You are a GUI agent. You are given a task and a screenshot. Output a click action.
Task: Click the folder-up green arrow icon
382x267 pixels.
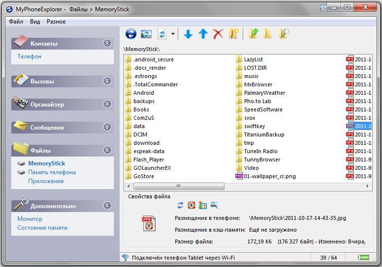[x=253, y=34]
